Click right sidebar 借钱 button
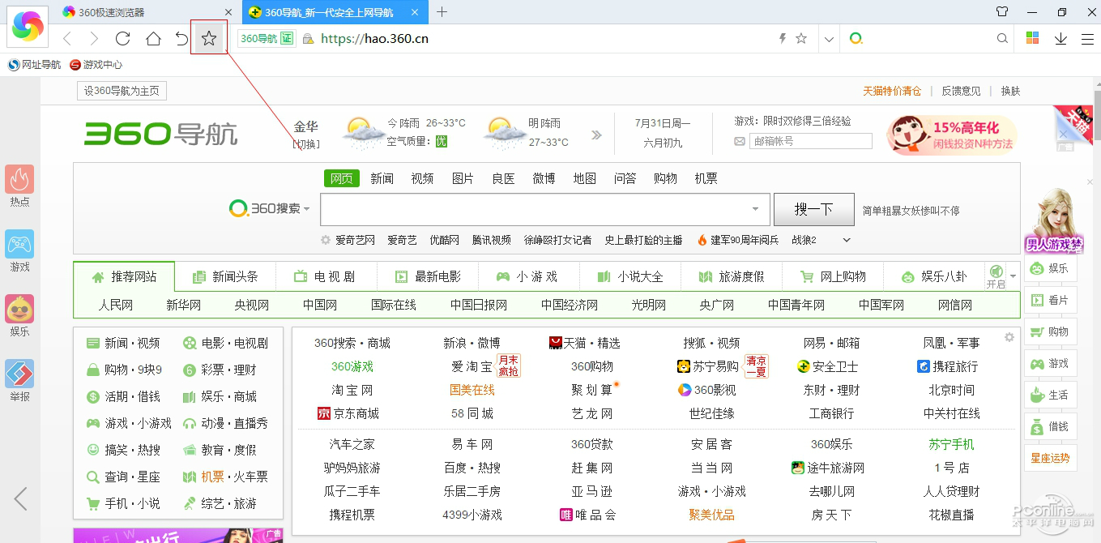 [1050, 426]
